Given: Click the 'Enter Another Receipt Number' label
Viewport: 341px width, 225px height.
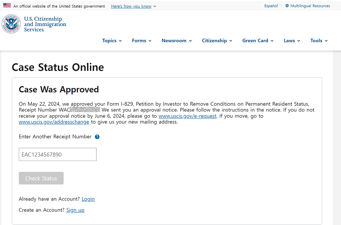Looking at the screenshot, I should coord(55,137).
